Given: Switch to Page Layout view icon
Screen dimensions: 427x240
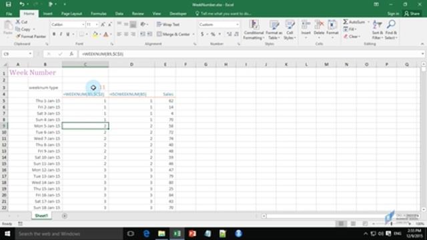Looking at the screenshot, I should 353,224.
